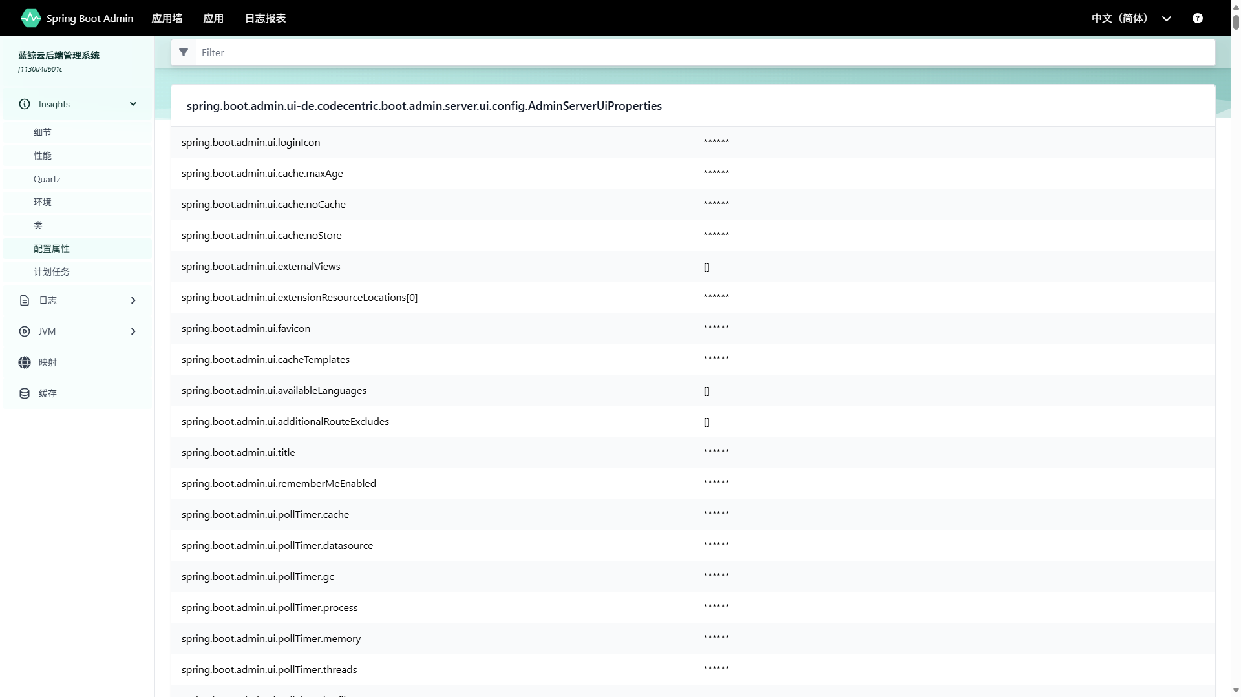Click the pollTimer.cache property
Image resolution: width=1241 pixels, height=697 pixels.
point(265,514)
